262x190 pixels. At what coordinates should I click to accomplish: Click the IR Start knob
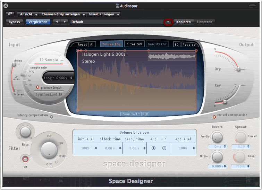click(x=217, y=157)
